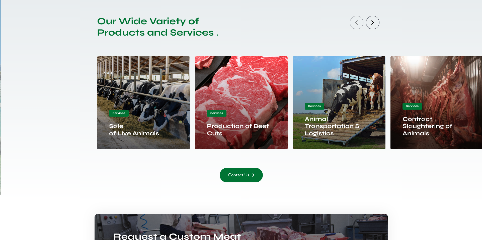The image size is (482, 240).
Task: Click Services tag on Sale of Live Animals
Action: coord(119,113)
